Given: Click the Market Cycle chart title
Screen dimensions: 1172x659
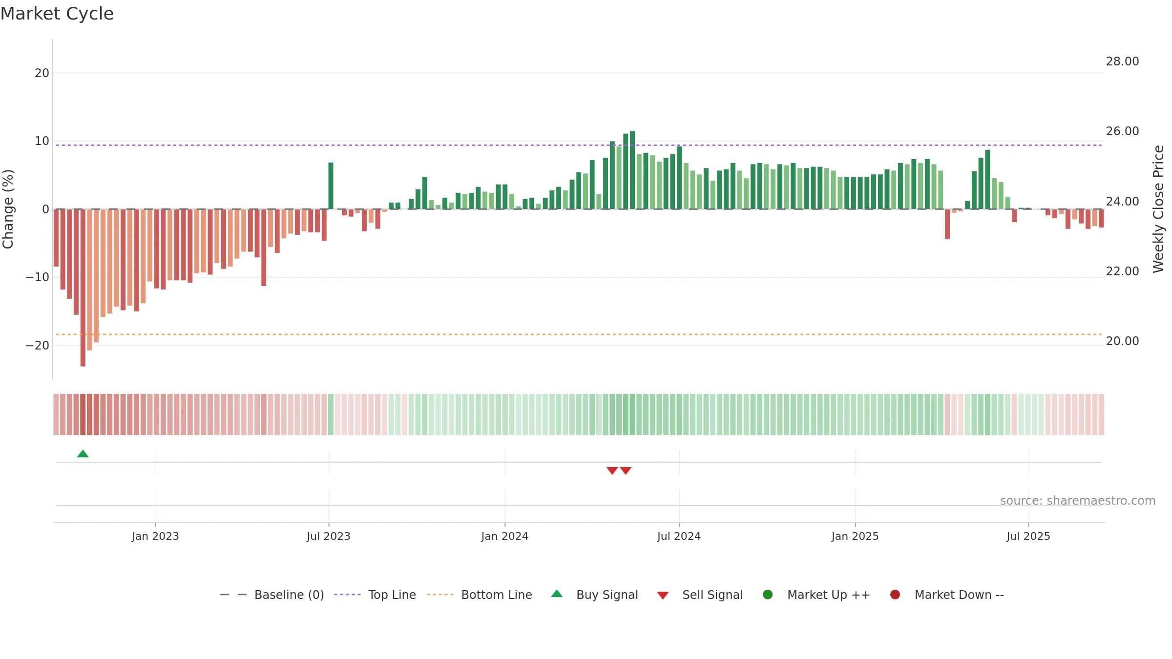Looking at the screenshot, I should (57, 14).
